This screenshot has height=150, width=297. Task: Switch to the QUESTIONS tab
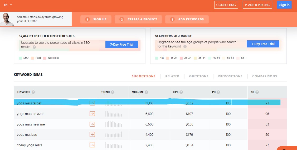(199, 76)
